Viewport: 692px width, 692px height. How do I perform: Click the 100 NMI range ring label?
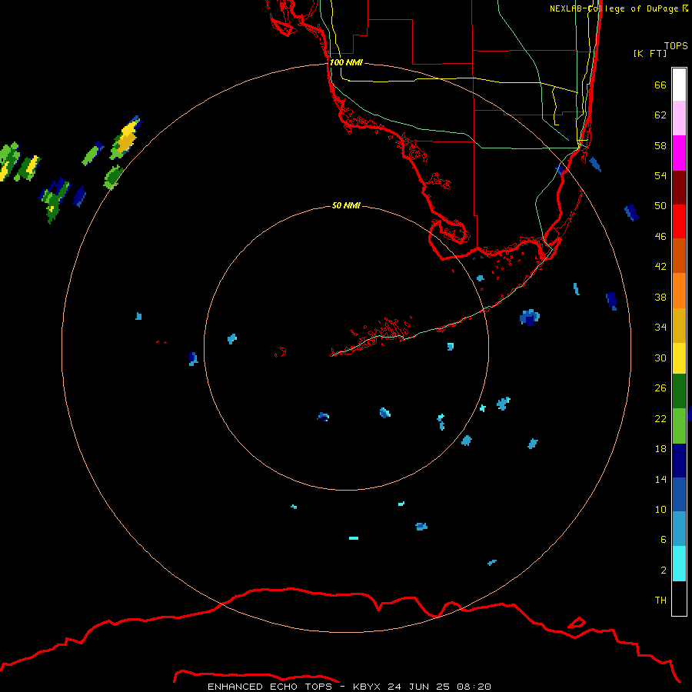[346, 63]
